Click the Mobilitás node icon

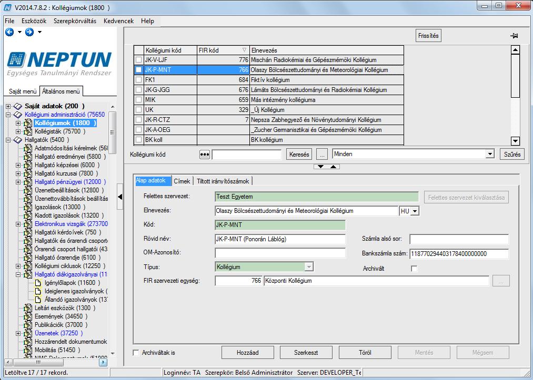(x=28, y=350)
